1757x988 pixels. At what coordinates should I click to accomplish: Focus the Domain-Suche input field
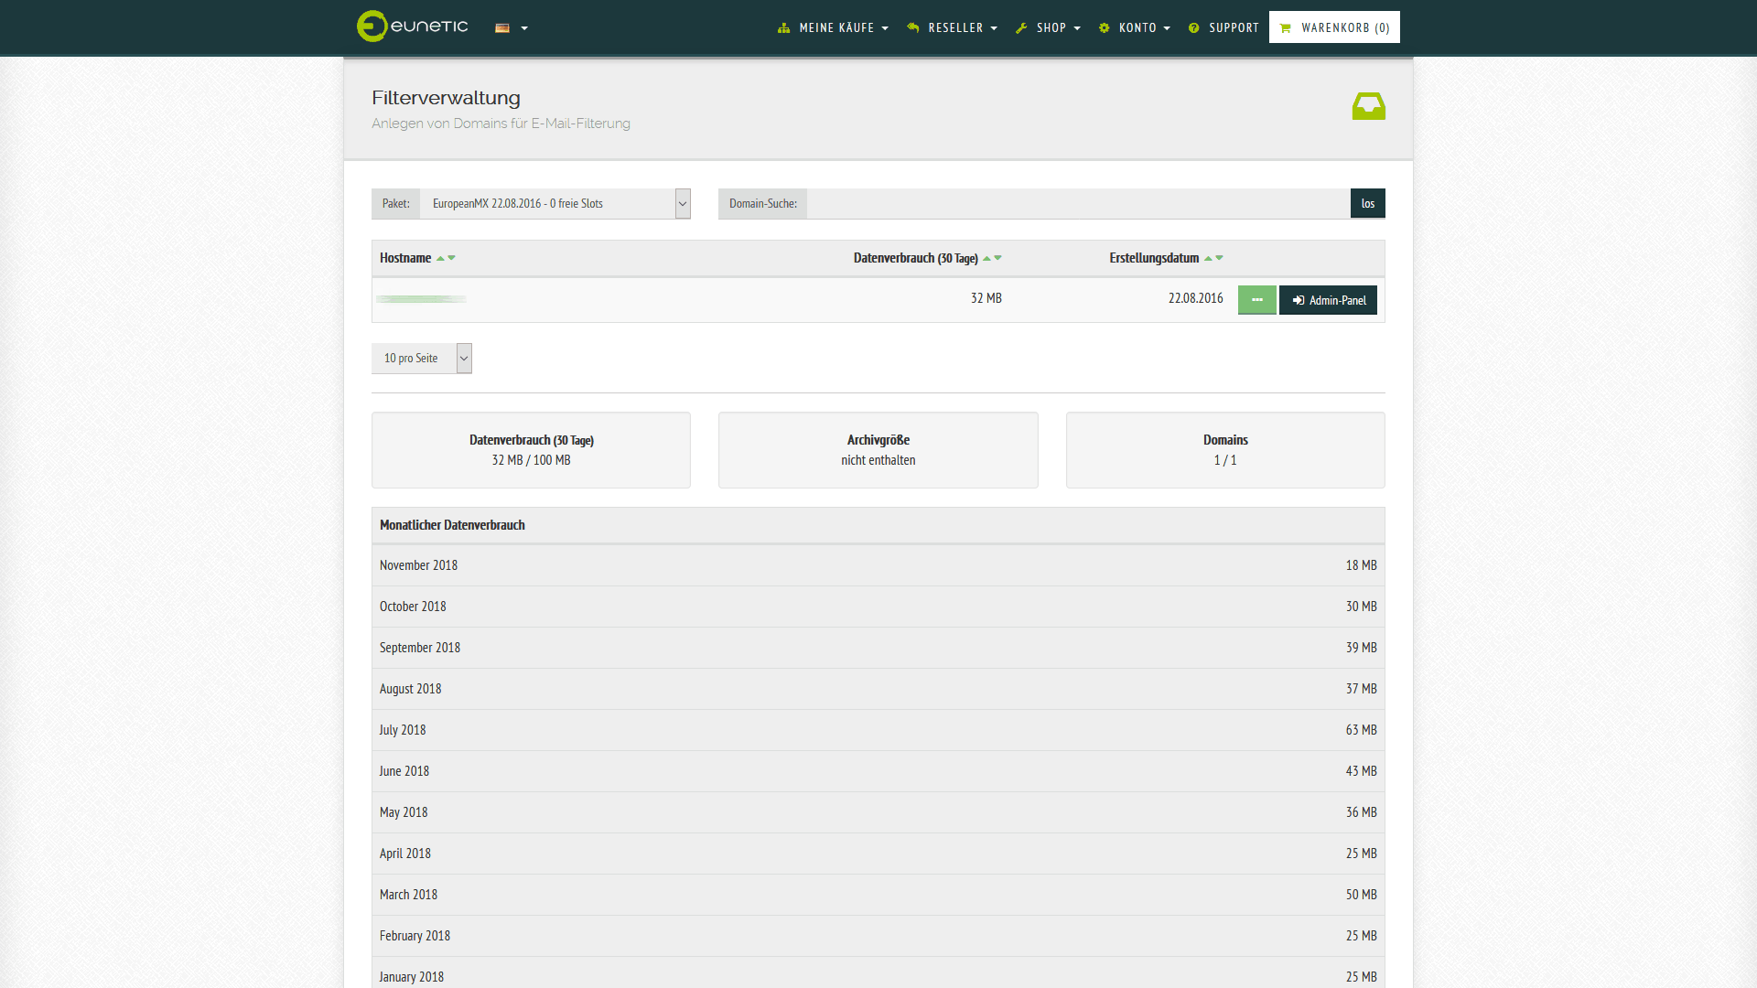pos(1077,203)
